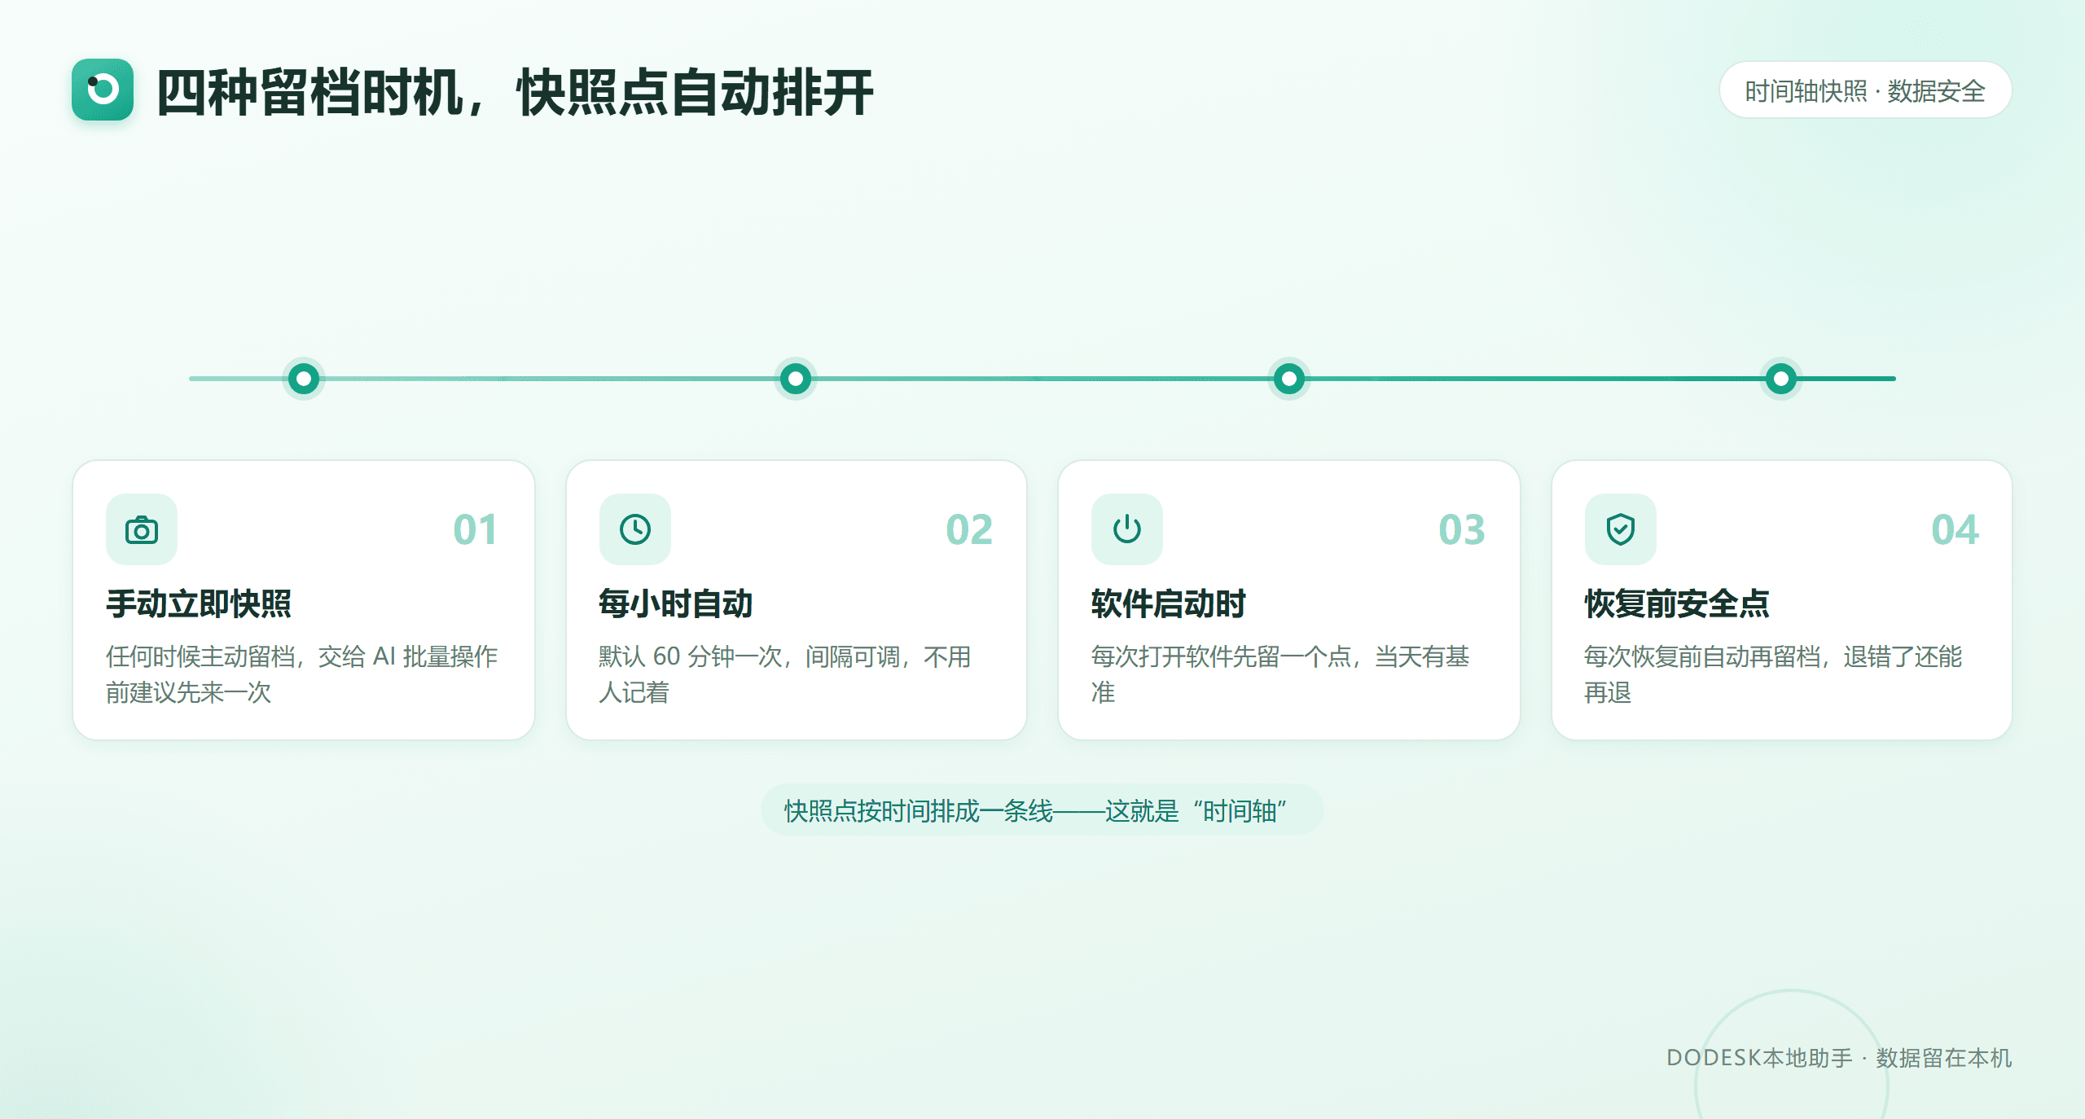Click the camera icon in card 01
The width and height of the screenshot is (2085, 1119).
pos(142,529)
